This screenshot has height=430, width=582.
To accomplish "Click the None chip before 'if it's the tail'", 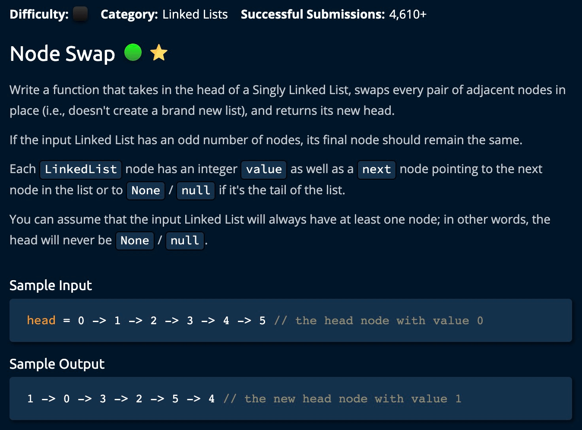I will tap(145, 190).
